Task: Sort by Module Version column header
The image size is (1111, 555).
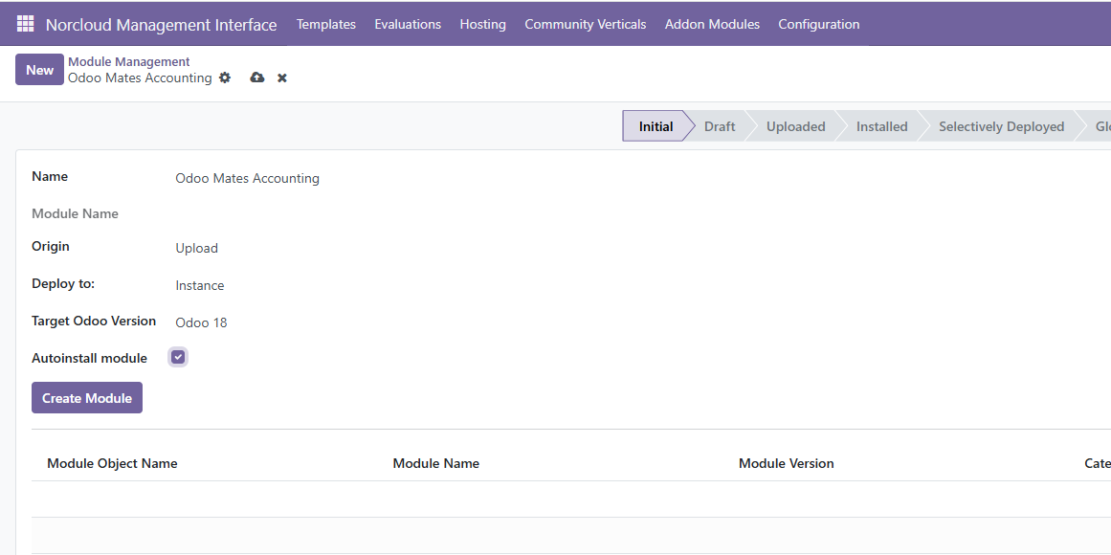Action: [x=786, y=463]
